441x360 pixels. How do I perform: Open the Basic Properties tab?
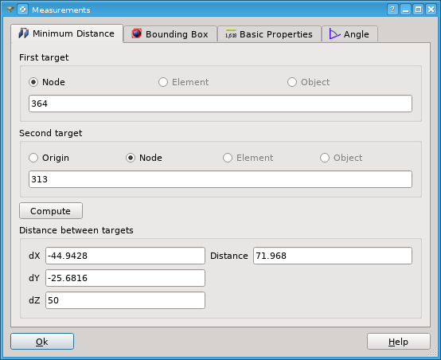pyautogui.click(x=269, y=34)
